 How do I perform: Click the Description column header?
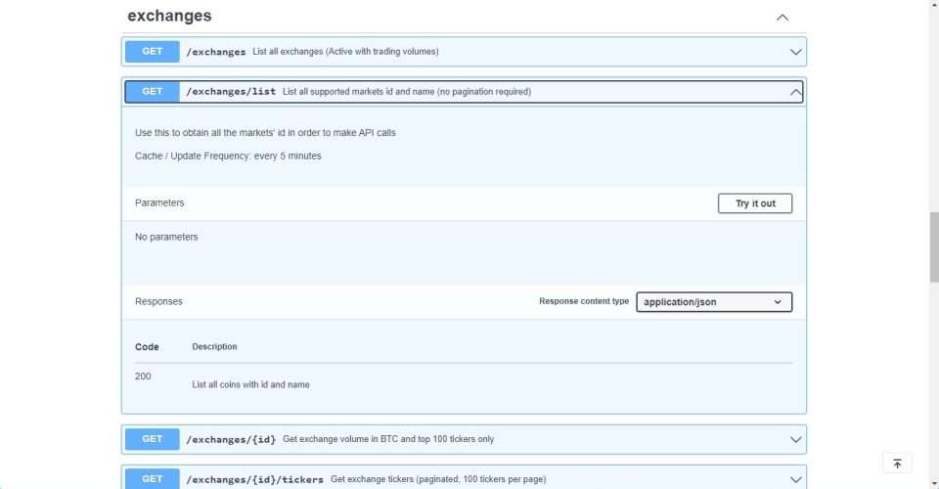[214, 346]
